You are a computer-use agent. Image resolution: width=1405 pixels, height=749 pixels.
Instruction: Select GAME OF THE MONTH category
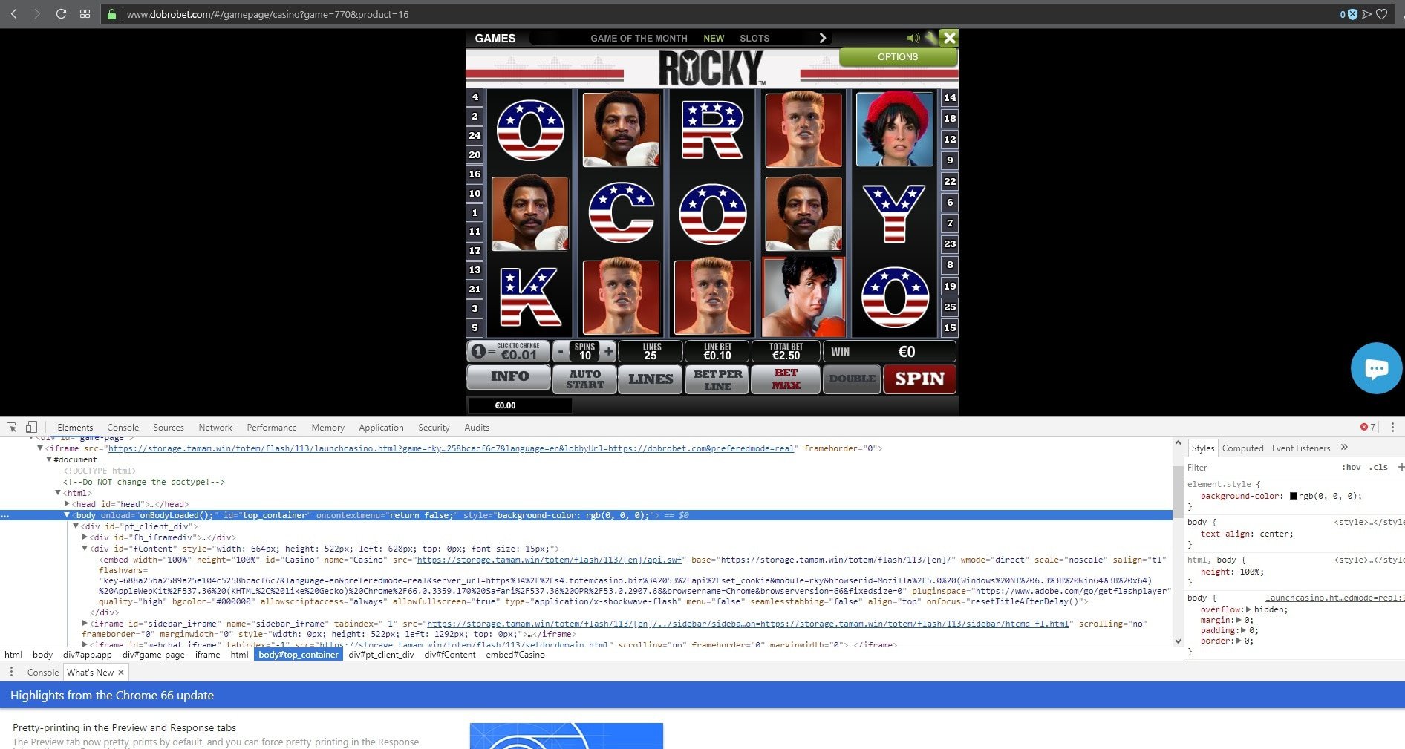(639, 38)
